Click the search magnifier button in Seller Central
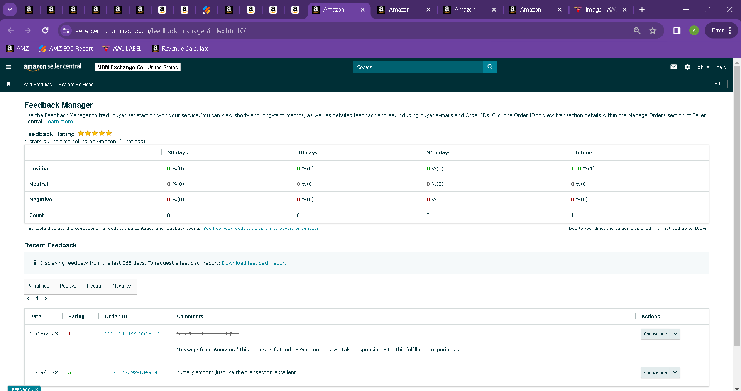Screen dimensions: 741x391 tap(490, 67)
